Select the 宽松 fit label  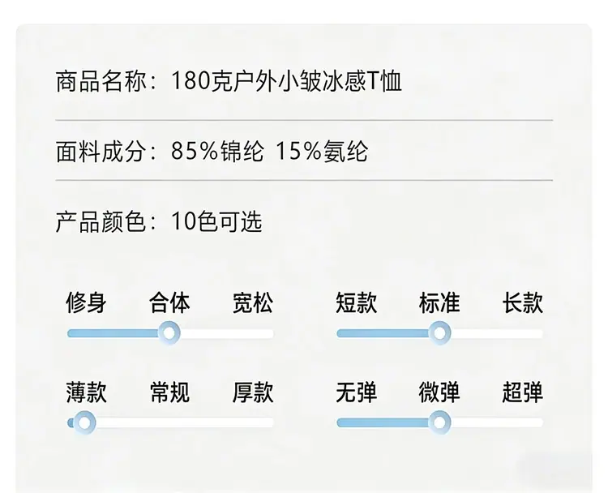coord(253,302)
